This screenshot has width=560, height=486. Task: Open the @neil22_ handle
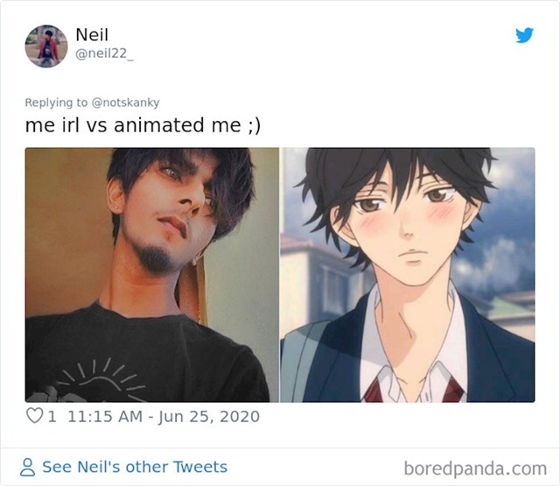click(x=104, y=54)
